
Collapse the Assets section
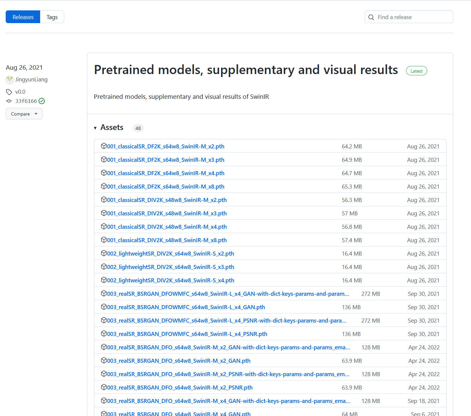[x=109, y=128]
